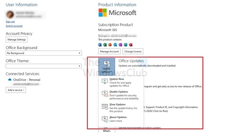The image size is (230, 133).
Task: Click the Excel app icon
Action: 105,45
